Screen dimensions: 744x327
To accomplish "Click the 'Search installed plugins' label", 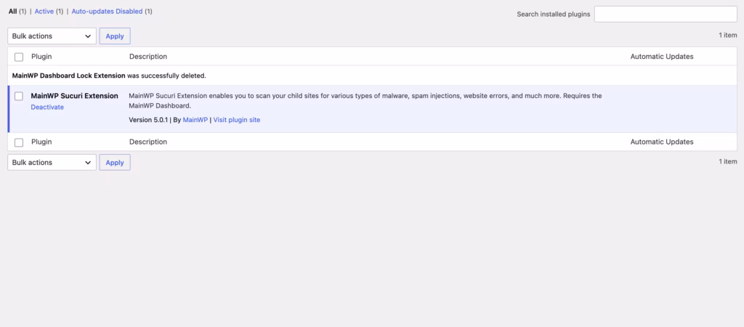I will pyautogui.click(x=554, y=15).
